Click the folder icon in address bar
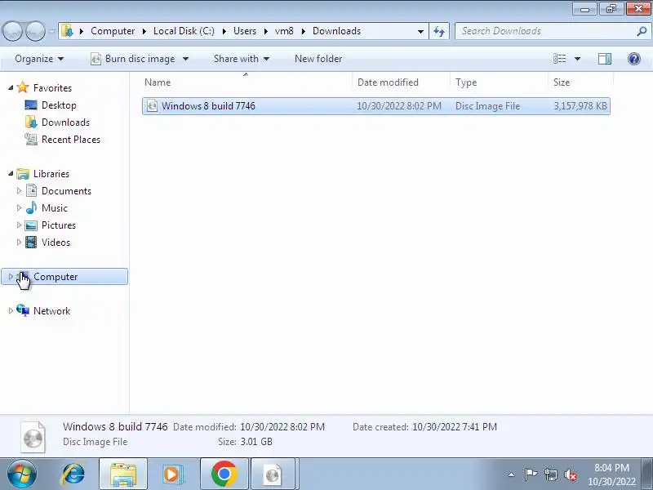The height and width of the screenshot is (490, 653). tap(67, 31)
